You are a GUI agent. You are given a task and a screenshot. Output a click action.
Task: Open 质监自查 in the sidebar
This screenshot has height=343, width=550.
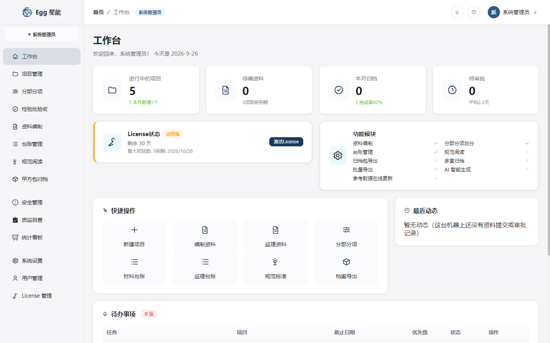pos(42,220)
